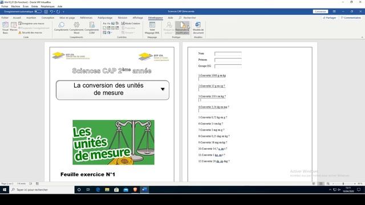The width and height of the screenshot is (365, 205).
Task: Click the Prénom text field
Action: (x=228, y=60)
